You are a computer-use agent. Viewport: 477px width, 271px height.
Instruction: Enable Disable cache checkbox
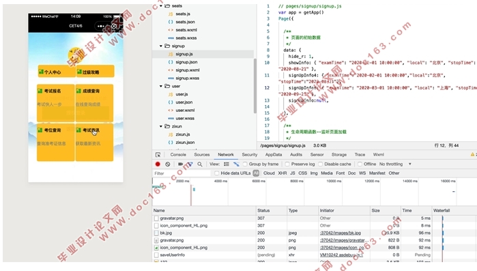point(320,164)
